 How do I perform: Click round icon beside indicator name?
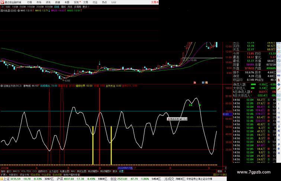pyautogui.click(x=1, y=86)
